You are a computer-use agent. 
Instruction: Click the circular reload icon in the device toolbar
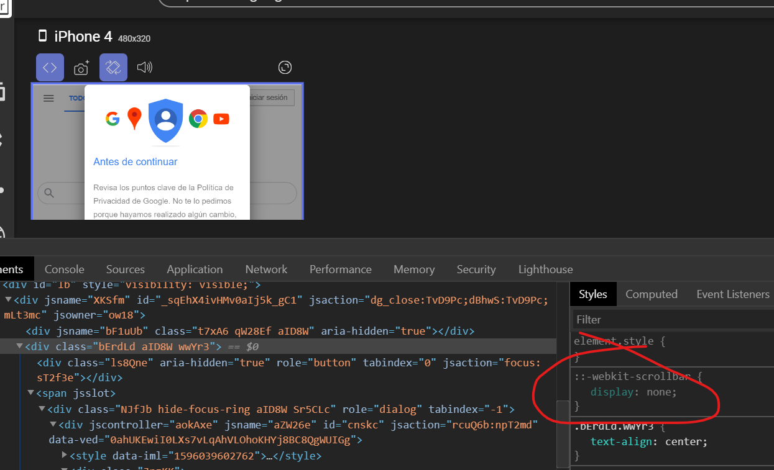[285, 68]
